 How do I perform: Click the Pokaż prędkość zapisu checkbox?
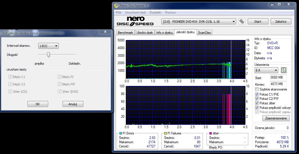(x=257, y=112)
